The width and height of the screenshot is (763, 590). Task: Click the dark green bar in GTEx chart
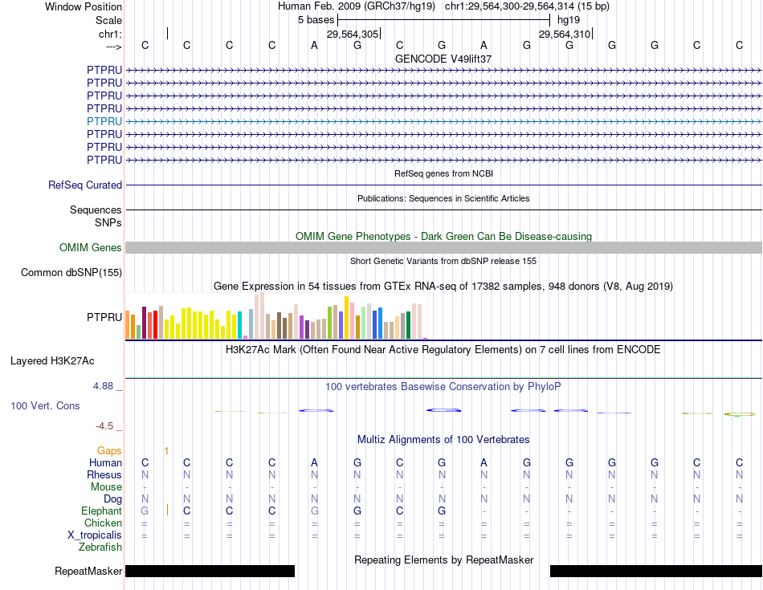[x=409, y=325]
